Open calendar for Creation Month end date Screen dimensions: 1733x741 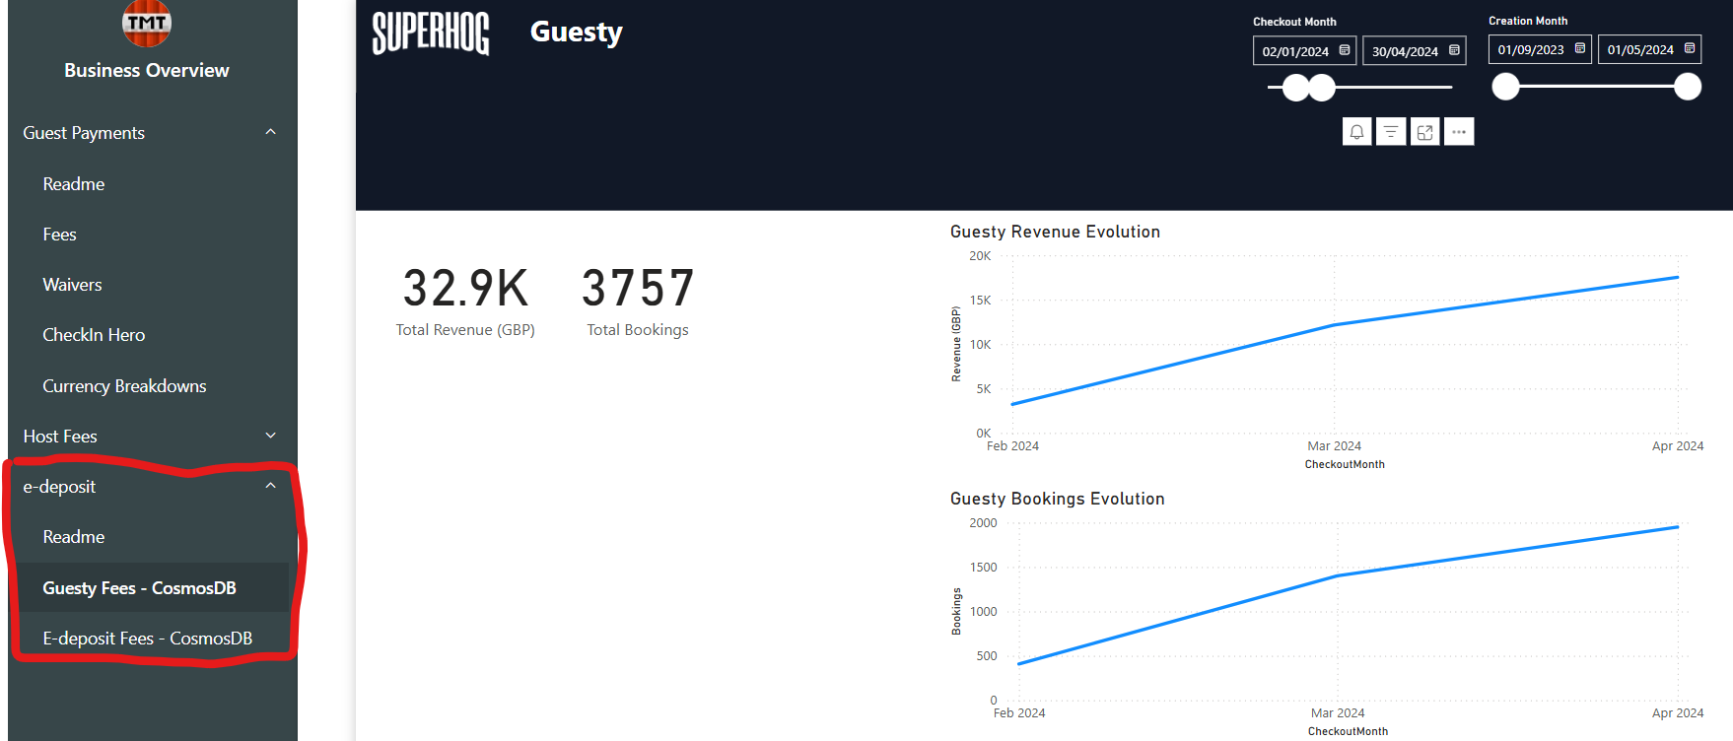click(x=1689, y=48)
